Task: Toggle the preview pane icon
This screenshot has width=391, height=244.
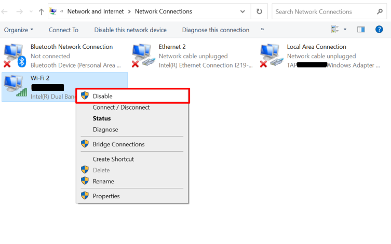Action: point(361,30)
